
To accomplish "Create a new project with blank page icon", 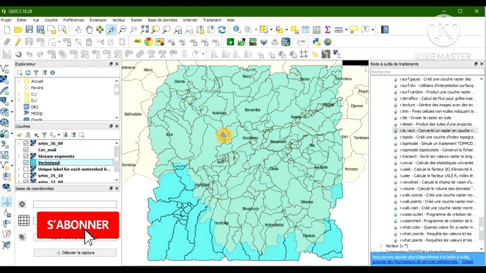I will (7, 30).
